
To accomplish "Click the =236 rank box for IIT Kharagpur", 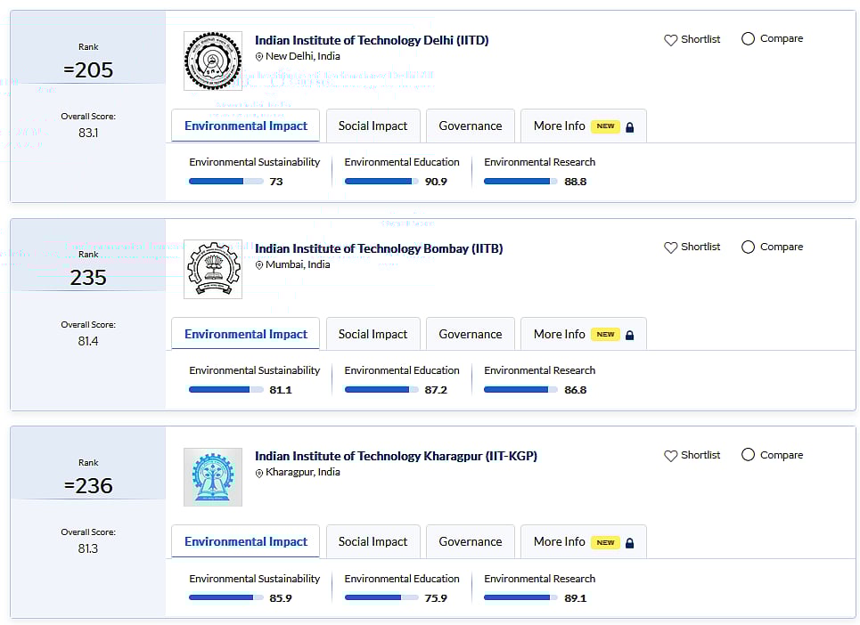I will point(88,486).
